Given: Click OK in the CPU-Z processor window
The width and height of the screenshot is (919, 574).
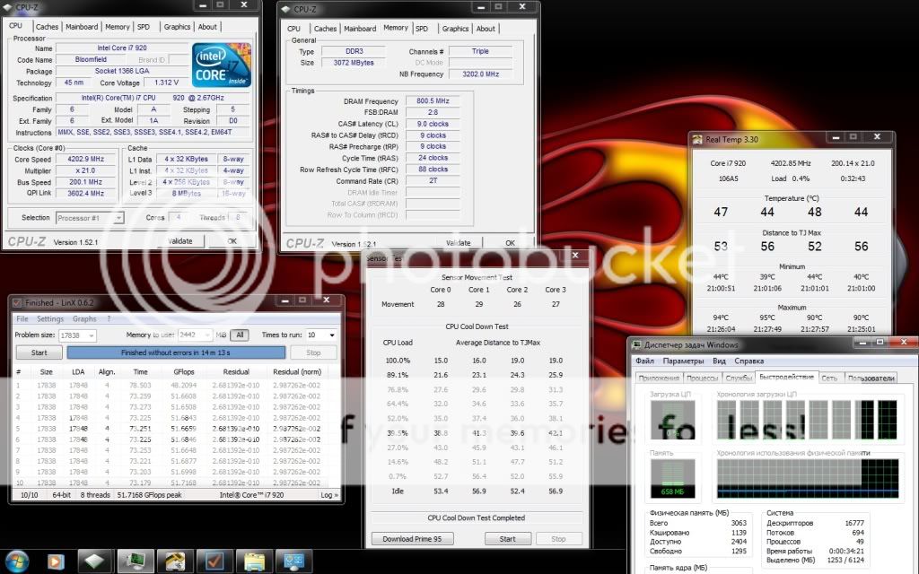Looking at the screenshot, I should (232, 241).
